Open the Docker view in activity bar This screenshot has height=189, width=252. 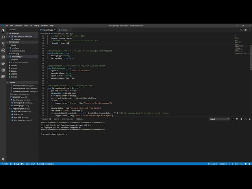pos(3,63)
